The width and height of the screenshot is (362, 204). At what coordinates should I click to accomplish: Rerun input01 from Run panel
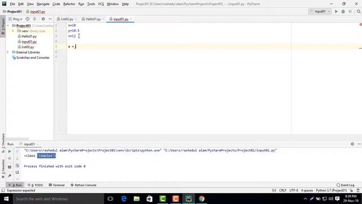coord(10,151)
